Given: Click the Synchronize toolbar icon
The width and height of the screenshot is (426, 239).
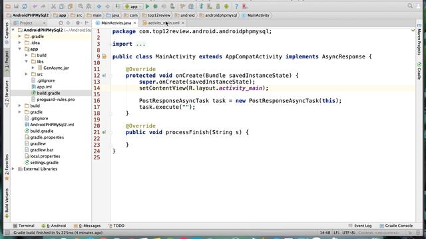Looking at the screenshot, I should click(x=25, y=6).
